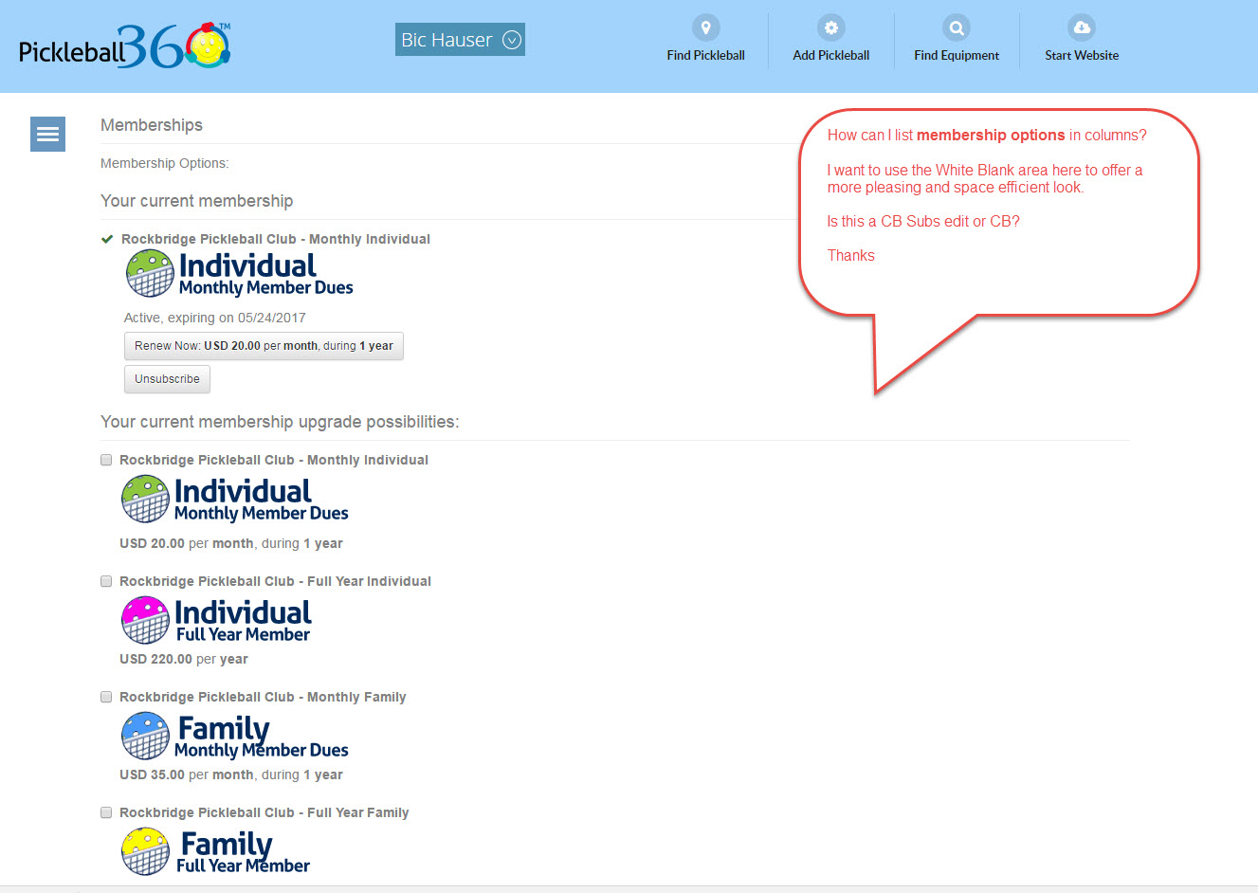Click the Find Pickleball map pin icon
Screen dimensions: 1258x893
point(705,27)
